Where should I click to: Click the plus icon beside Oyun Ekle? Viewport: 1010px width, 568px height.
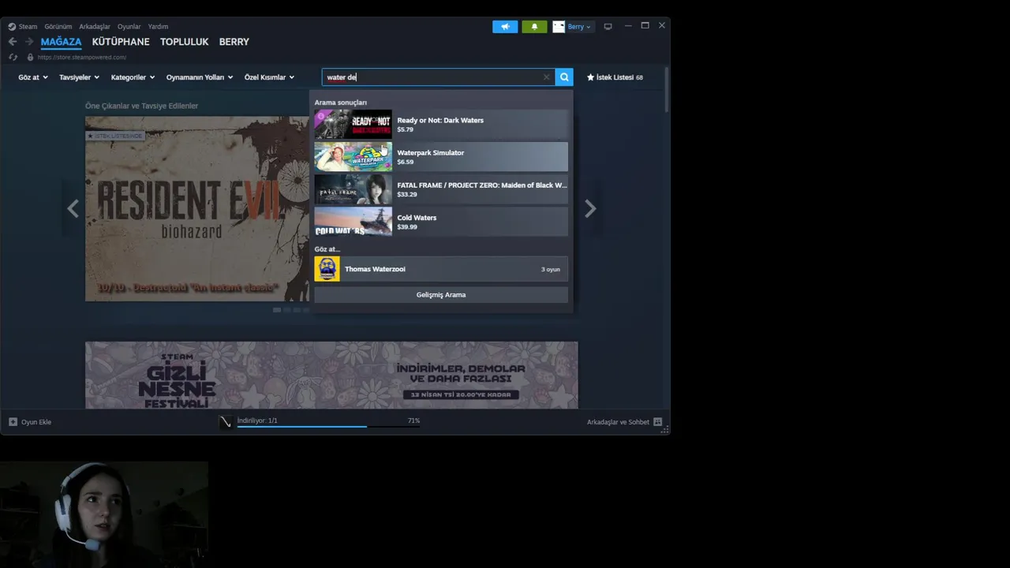(x=13, y=422)
